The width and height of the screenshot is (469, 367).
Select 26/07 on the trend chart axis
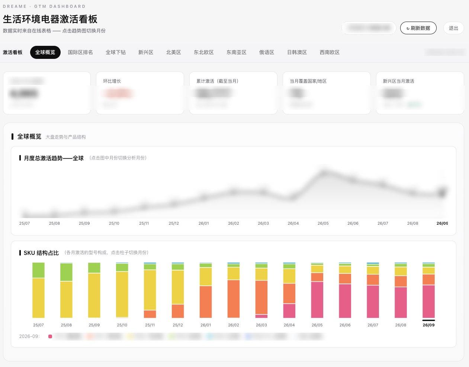coord(383,223)
